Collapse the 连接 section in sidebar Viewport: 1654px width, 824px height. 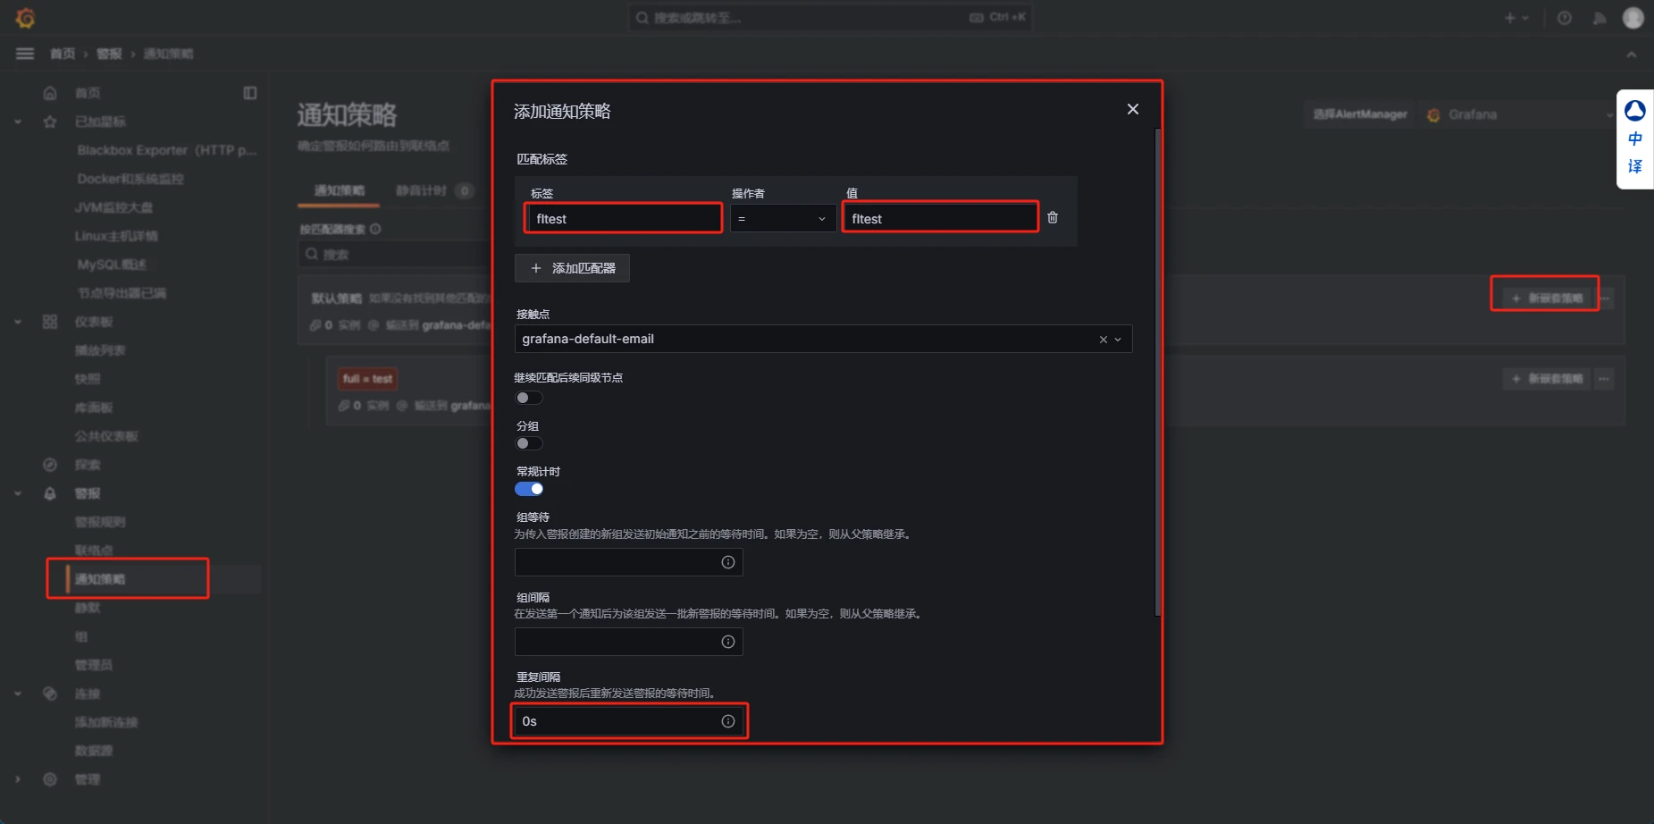click(17, 694)
